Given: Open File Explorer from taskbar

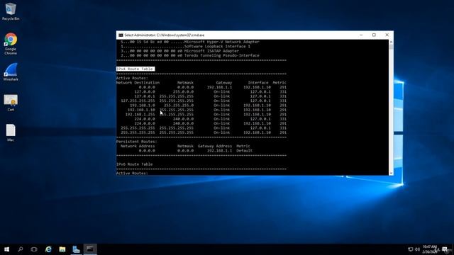Looking at the screenshot, I should (x=62, y=249).
